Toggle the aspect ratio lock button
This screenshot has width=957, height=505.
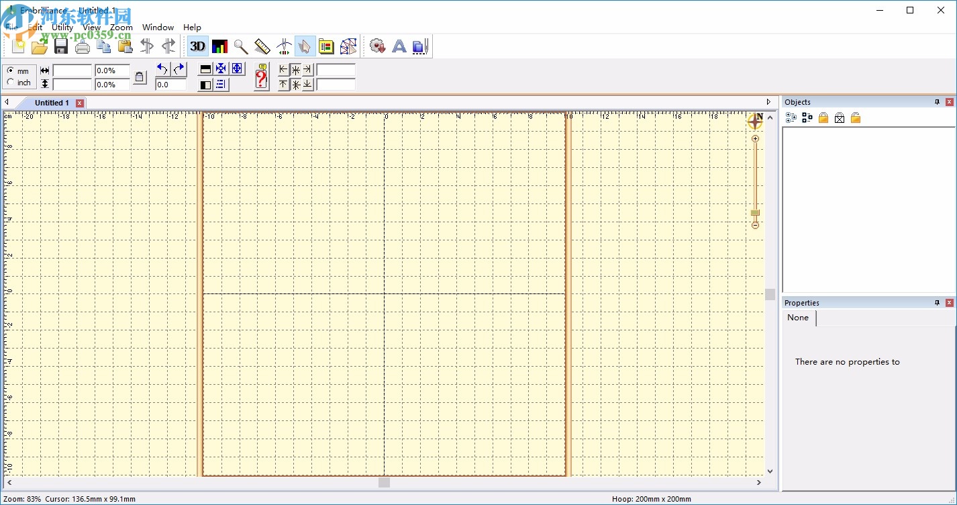(x=140, y=77)
